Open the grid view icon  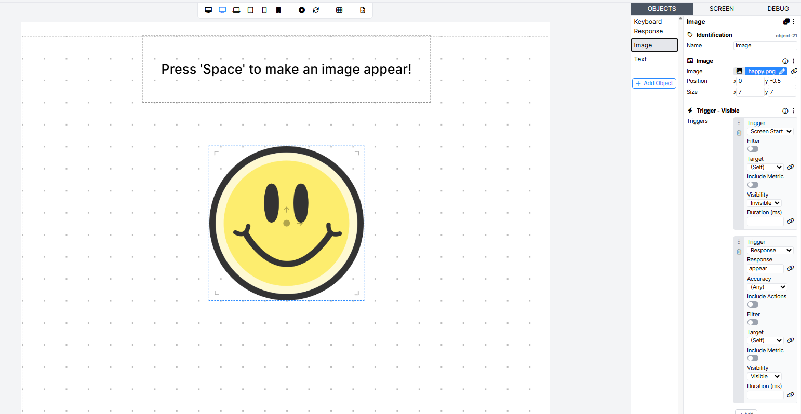(x=339, y=10)
